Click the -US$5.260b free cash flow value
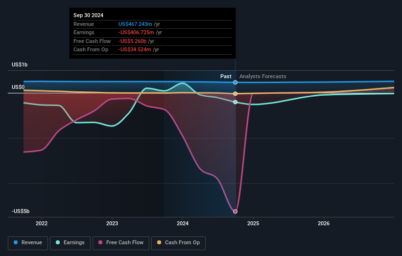Viewport: 402px width, 256px height. coord(132,41)
